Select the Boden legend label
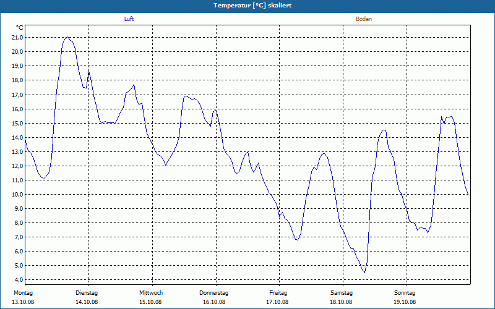Image resolution: width=495 pixels, height=309 pixels. (x=364, y=19)
